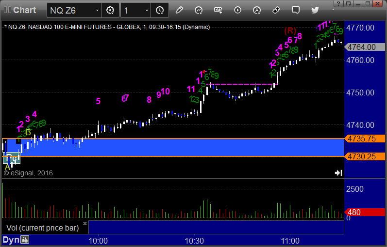Select the pencil drawing tools icon

[x=179, y=10]
